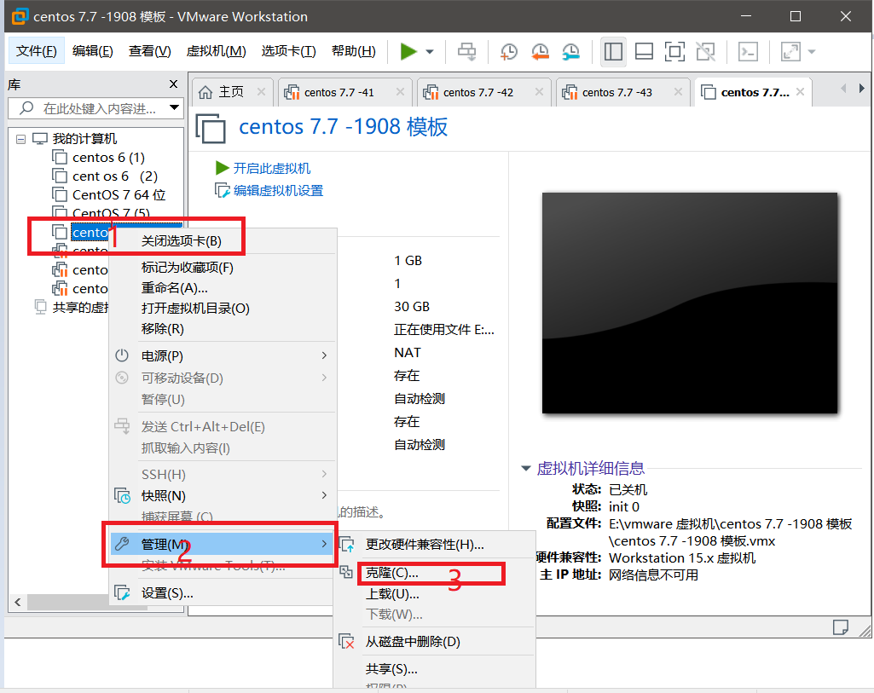Close the active centos 7.7... tab
The width and height of the screenshot is (874, 693).
point(800,92)
